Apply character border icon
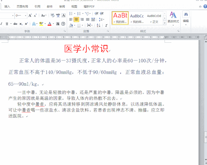The height and width of the screenshot is (165, 207). (63, 16)
